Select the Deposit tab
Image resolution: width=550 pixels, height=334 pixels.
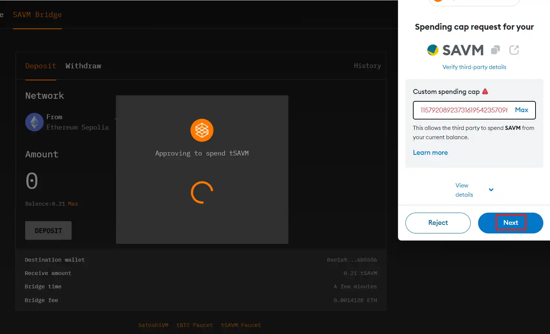(x=40, y=66)
